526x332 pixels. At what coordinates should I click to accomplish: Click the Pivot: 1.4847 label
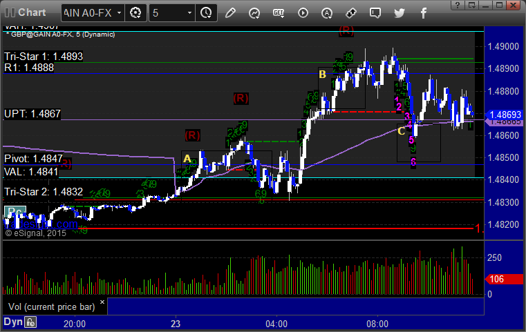(33, 159)
